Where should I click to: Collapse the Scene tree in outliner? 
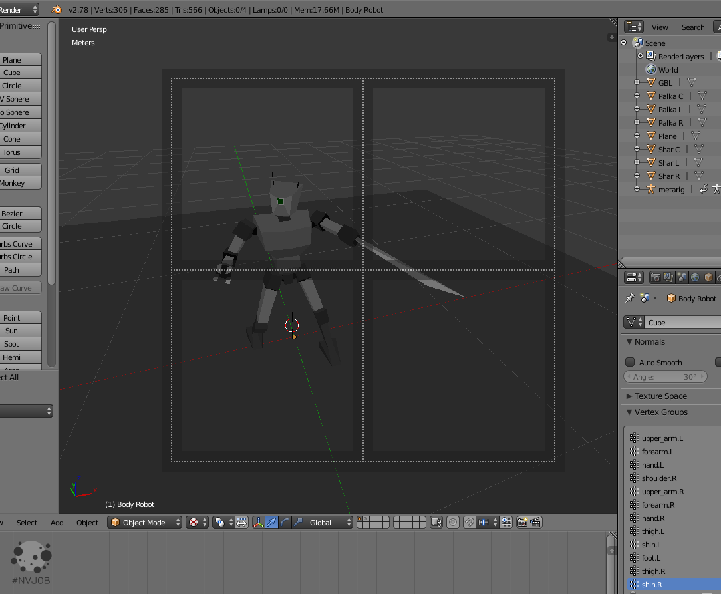tap(624, 43)
